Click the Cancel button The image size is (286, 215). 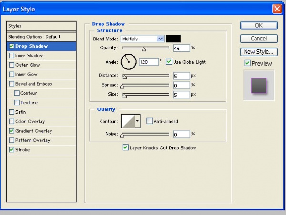(258, 39)
